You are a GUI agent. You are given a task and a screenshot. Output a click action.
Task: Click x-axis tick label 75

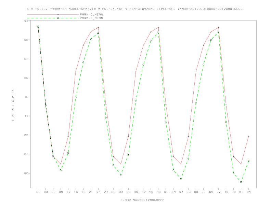[226, 192]
